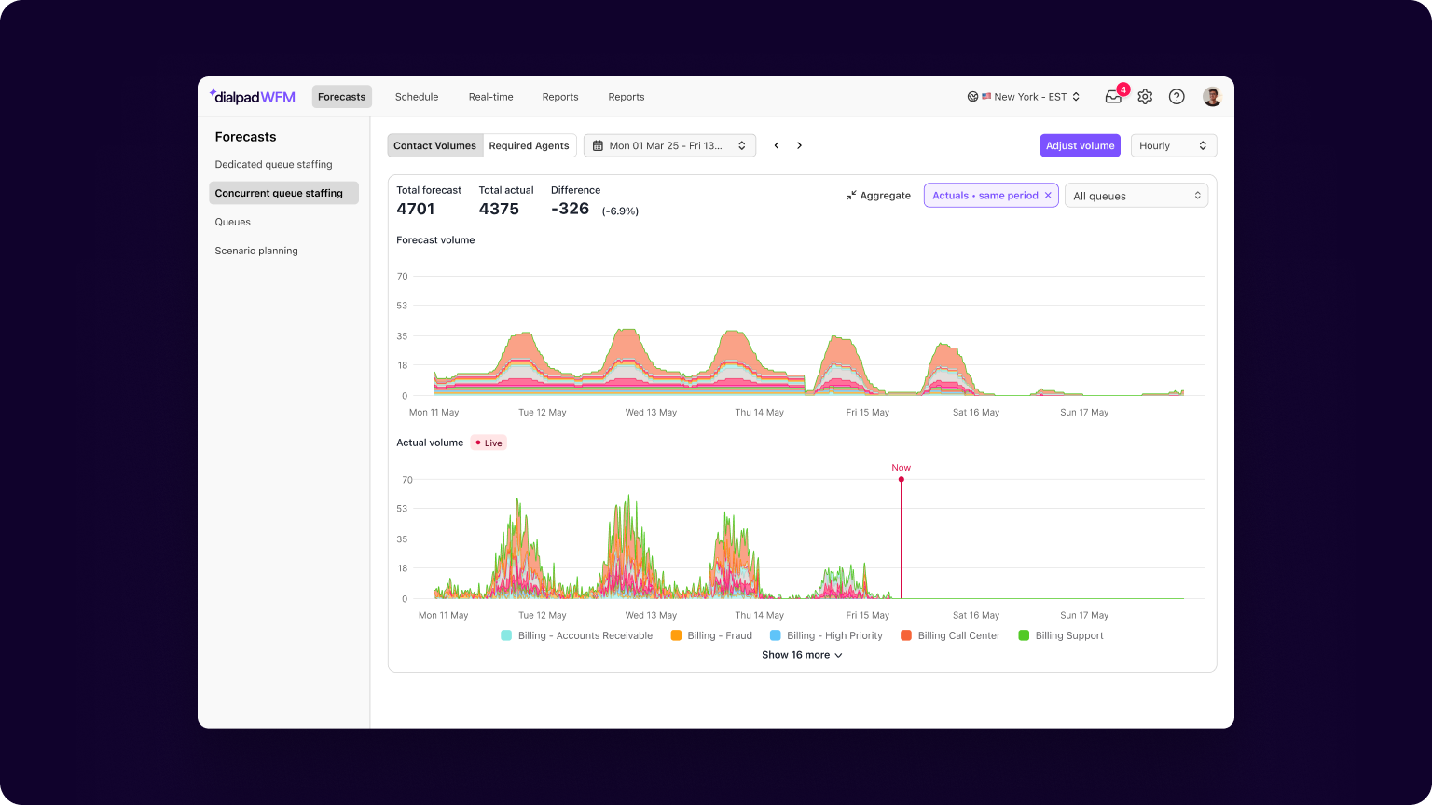Viewport: 1432px width, 805px height.
Task: Open the date range picker
Action: coord(669,145)
